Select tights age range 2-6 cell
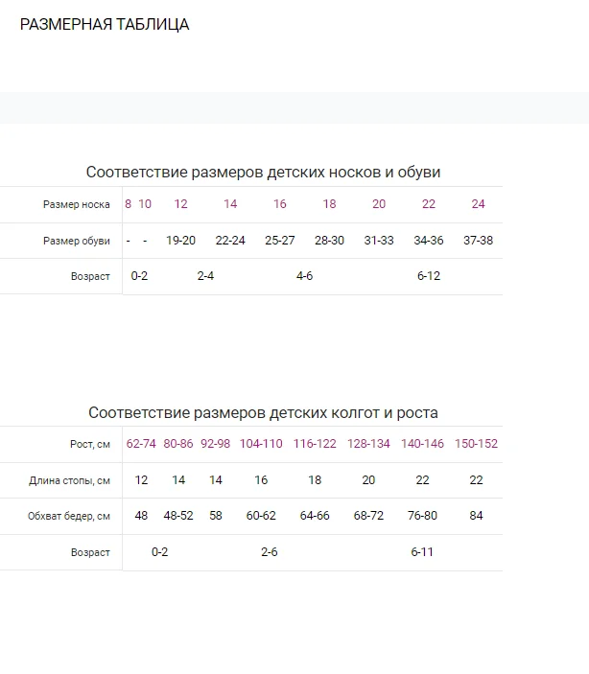 click(269, 552)
